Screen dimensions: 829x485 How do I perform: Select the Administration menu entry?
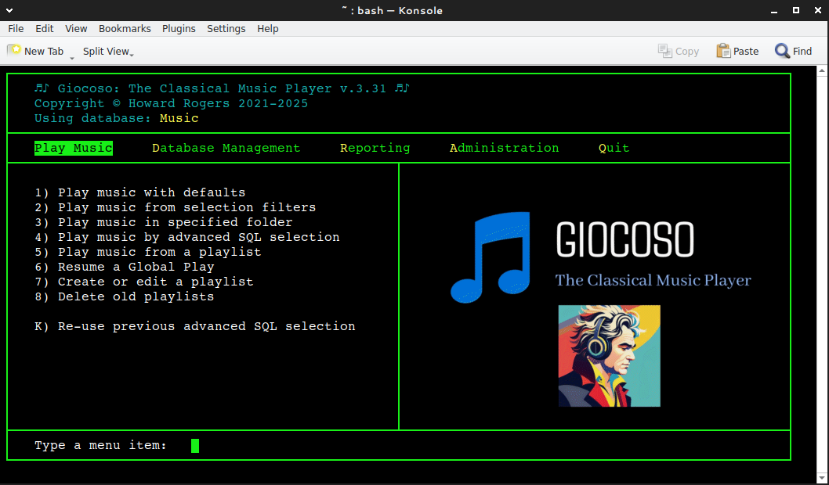coord(504,147)
